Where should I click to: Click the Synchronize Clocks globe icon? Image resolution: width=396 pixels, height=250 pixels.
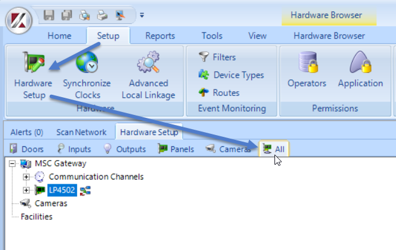(x=87, y=62)
